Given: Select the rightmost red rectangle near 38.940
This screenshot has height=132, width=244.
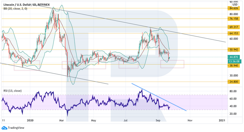Looking at the screenshot, I should 172,64.
